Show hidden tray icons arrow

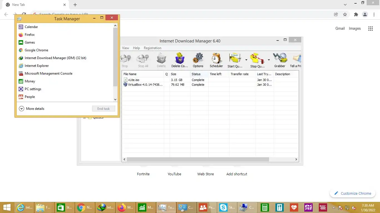pos(334,208)
